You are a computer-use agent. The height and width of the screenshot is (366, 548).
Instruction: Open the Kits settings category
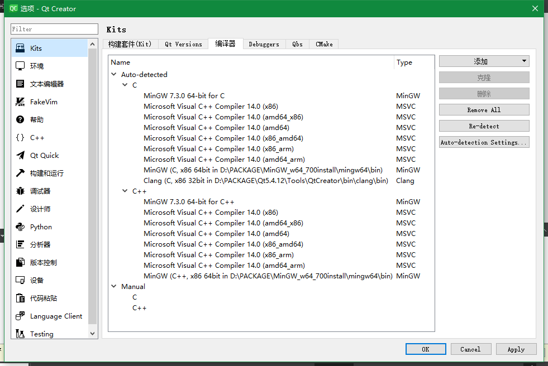(x=34, y=47)
